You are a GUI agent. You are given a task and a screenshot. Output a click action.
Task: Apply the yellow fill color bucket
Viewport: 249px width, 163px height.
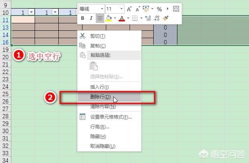(x=109, y=18)
